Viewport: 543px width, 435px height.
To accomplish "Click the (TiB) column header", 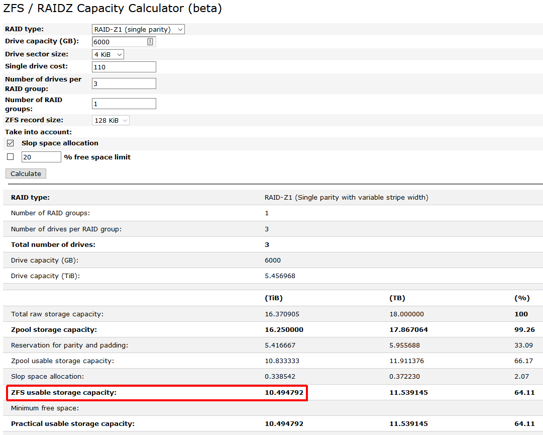I will click(x=274, y=298).
